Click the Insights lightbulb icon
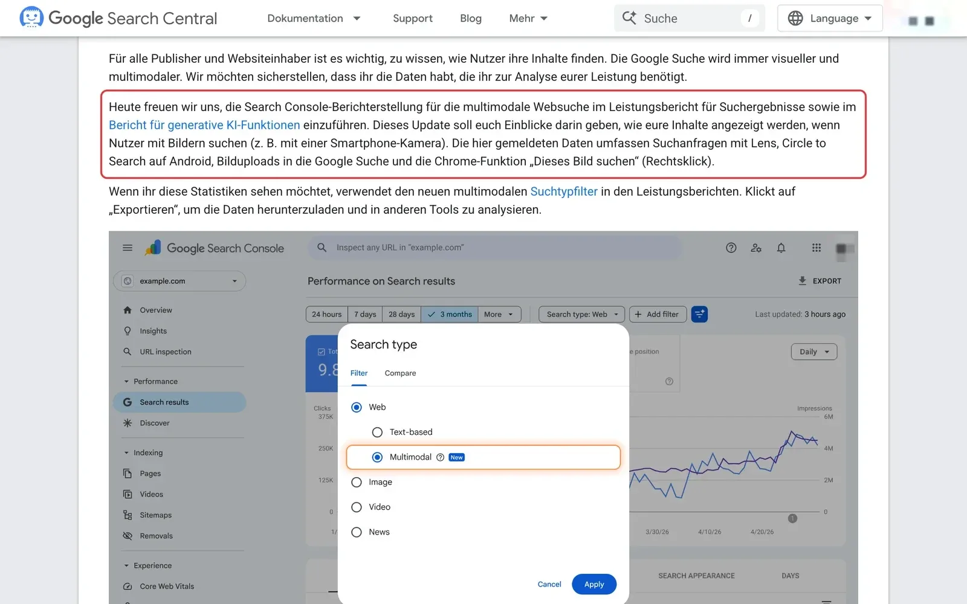Viewport: 967px width, 604px height. point(128,331)
